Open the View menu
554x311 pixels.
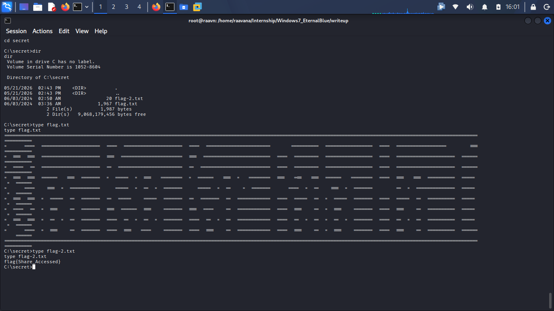[x=82, y=31]
